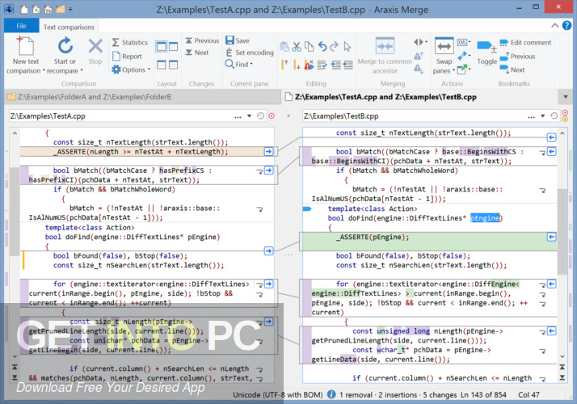Click the Swap panes icon
The height and width of the screenshot is (404, 577).
point(444,46)
